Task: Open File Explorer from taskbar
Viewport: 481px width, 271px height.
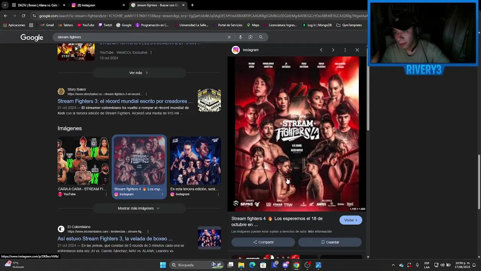Action: (x=241, y=265)
